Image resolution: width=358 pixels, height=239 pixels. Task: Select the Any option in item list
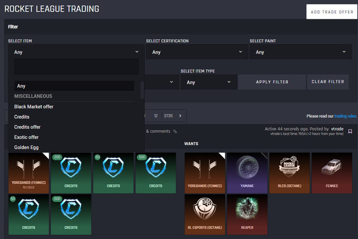pos(74,86)
